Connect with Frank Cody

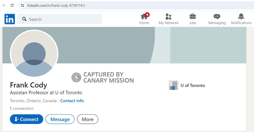point(26,119)
